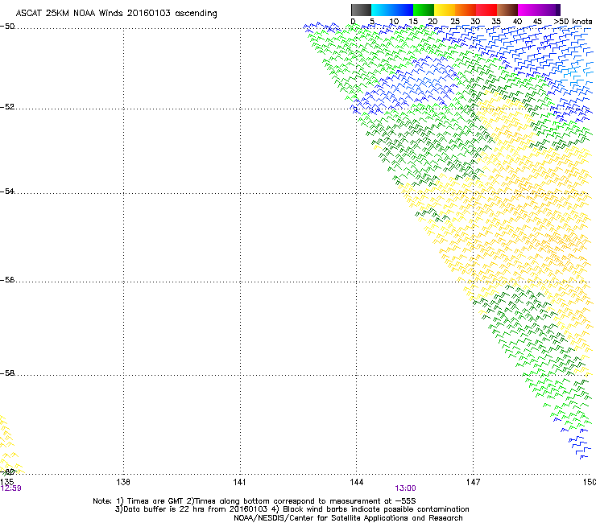The image size is (596, 523).
Task: Click the NOAA/NESDIS credit line
Action: click(x=348, y=518)
